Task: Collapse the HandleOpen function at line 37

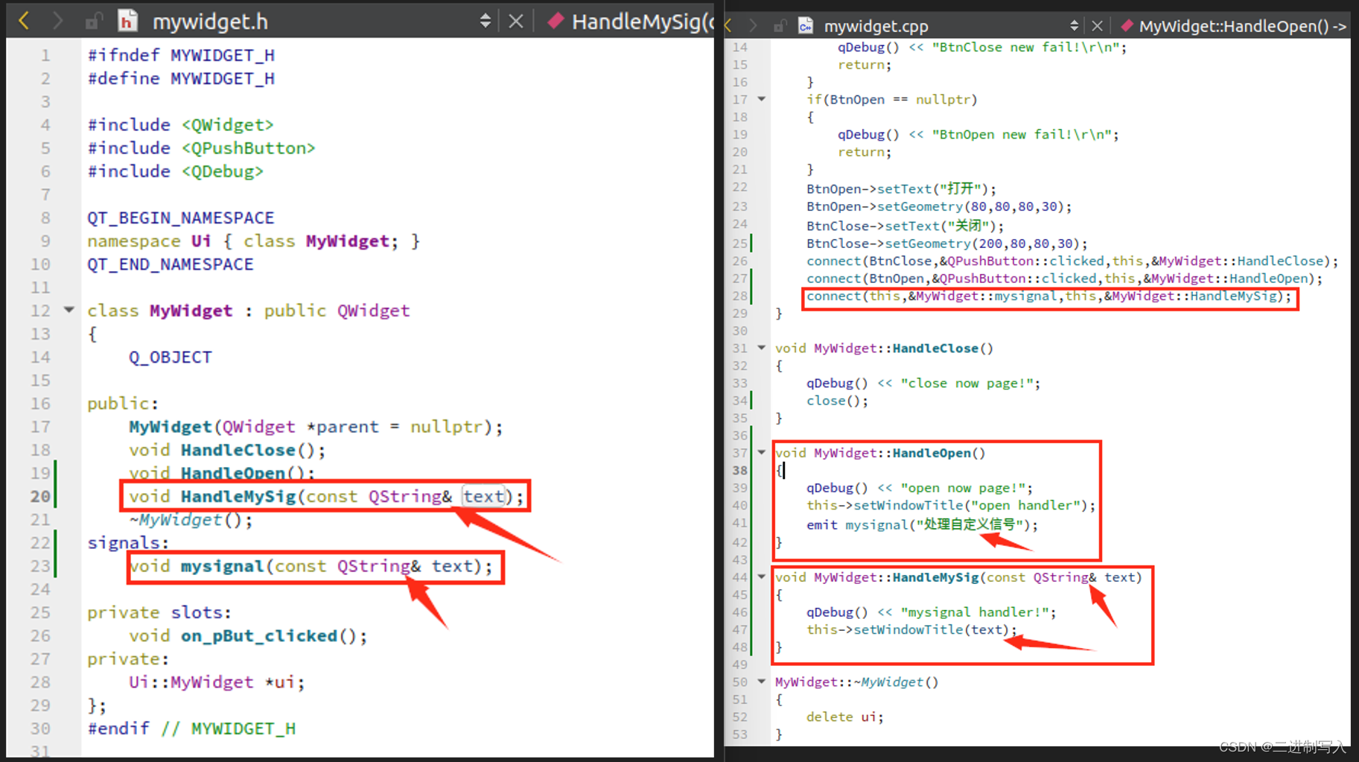Action: 762,452
